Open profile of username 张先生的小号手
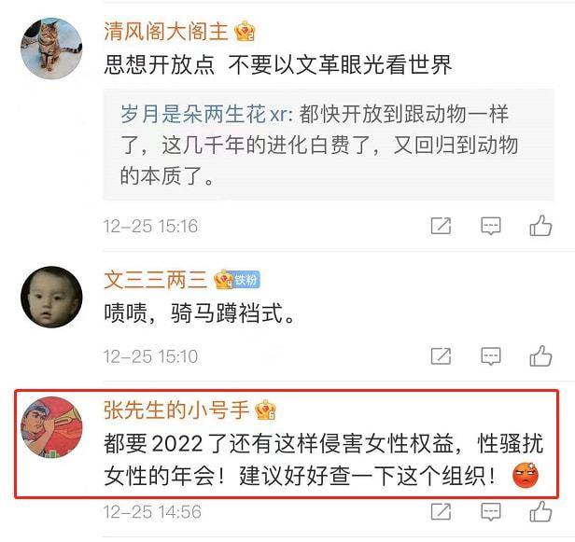This screenshot has height=542, width=575. pyautogui.click(x=176, y=410)
